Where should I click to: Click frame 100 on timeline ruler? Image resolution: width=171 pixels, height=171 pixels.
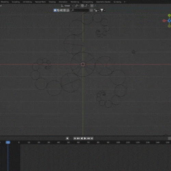[x=118, y=143]
